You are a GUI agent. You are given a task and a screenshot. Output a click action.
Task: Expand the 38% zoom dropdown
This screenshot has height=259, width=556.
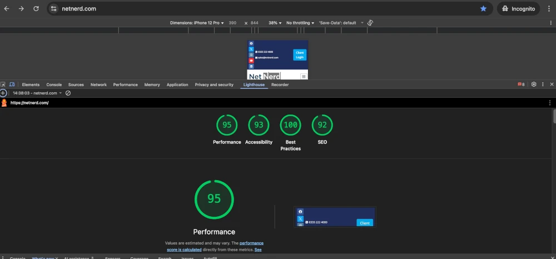(275, 23)
